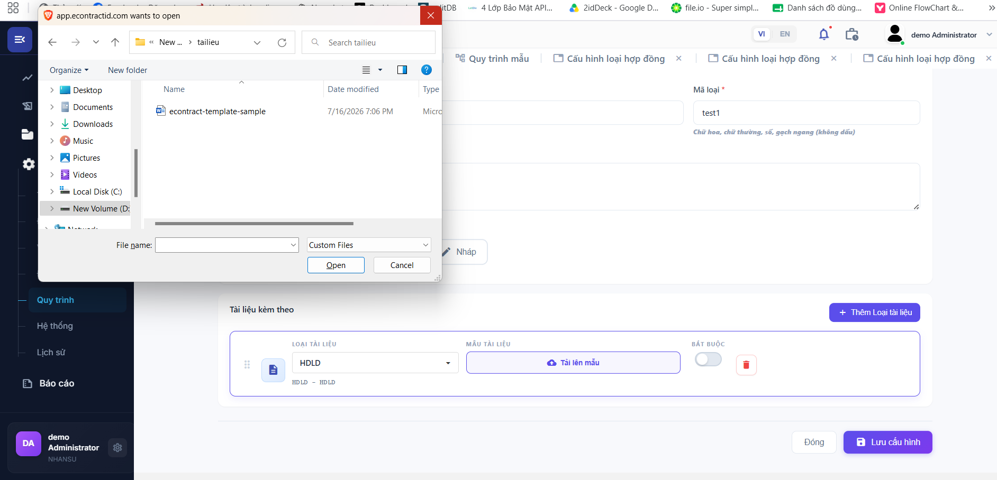The height and width of the screenshot is (480, 997).
Task: Open notifications bell icon
Action: click(x=824, y=34)
